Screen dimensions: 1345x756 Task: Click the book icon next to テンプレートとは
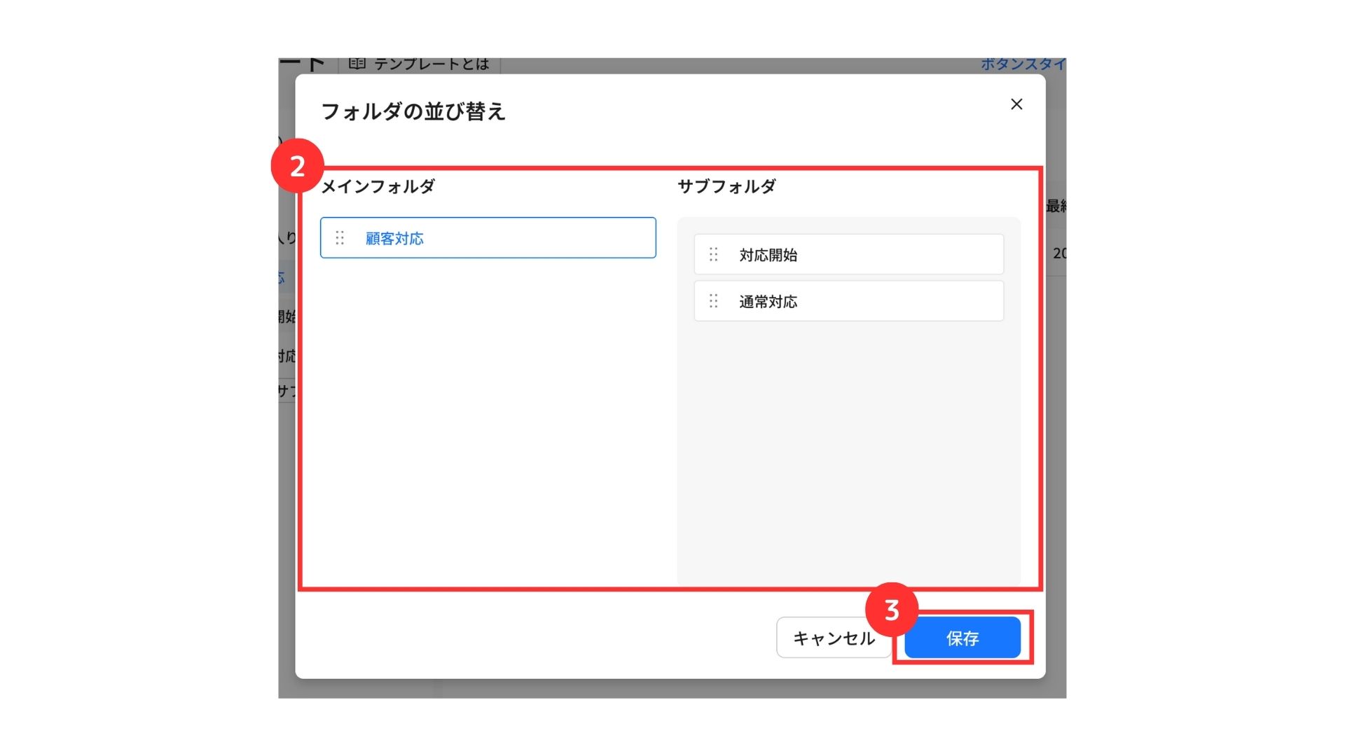point(357,64)
